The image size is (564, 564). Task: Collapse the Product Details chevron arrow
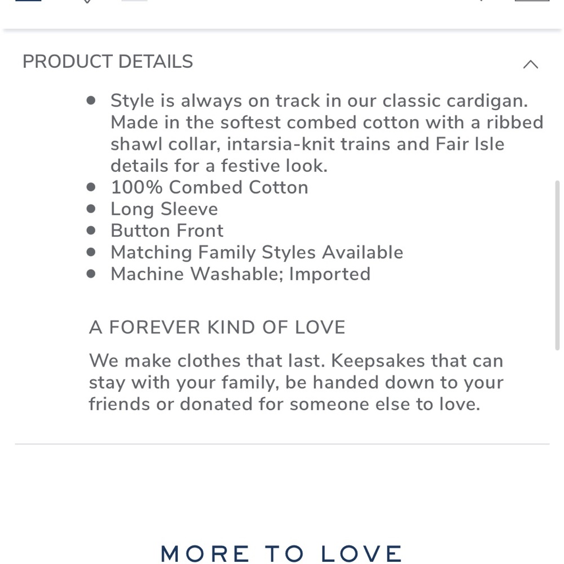(530, 64)
